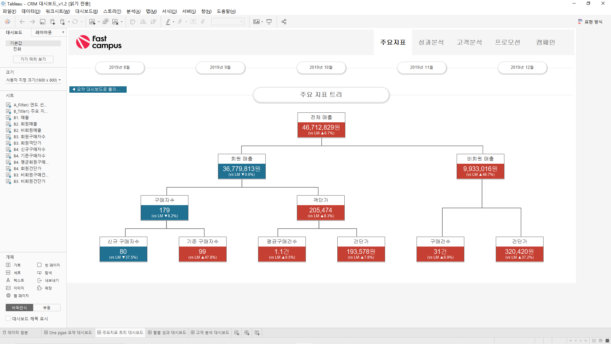Open the 데이터 원본 tab
Viewport: 611px width, 344px height.
coord(16,333)
